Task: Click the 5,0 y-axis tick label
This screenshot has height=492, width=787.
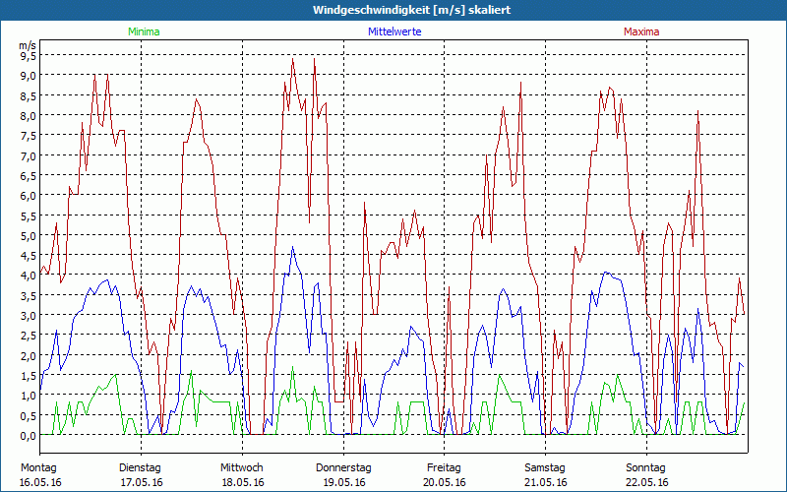Action: click(x=28, y=236)
